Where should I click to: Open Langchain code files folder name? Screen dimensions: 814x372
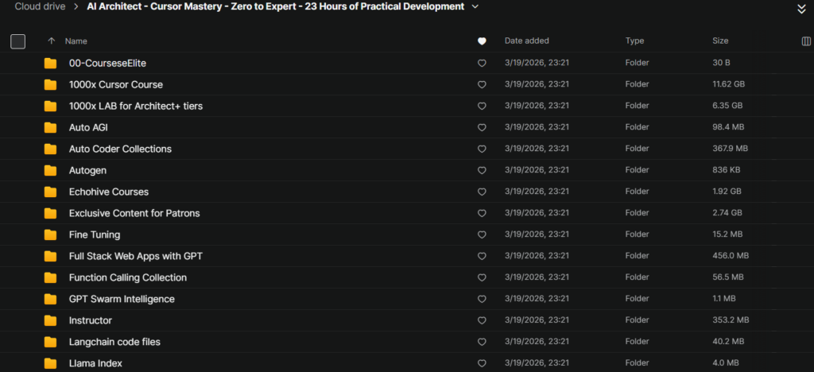pyautogui.click(x=114, y=342)
